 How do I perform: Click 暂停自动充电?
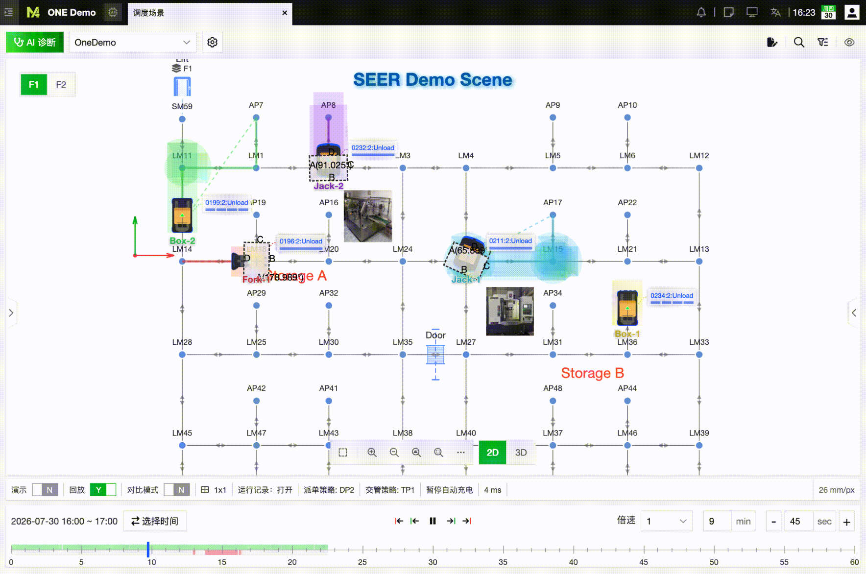pyautogui.click(x=449, y=490)
